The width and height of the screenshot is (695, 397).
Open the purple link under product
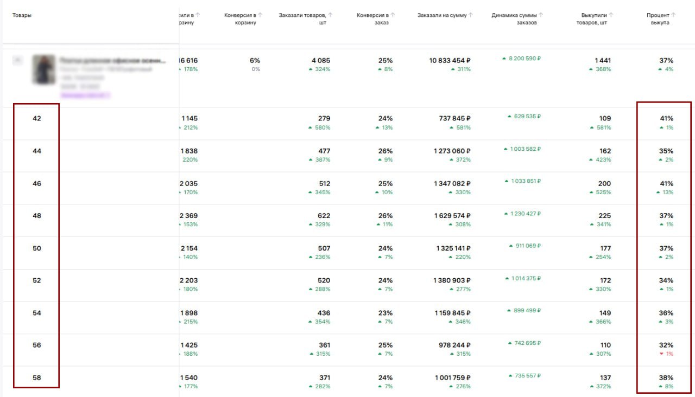click(x=85, y=95)
